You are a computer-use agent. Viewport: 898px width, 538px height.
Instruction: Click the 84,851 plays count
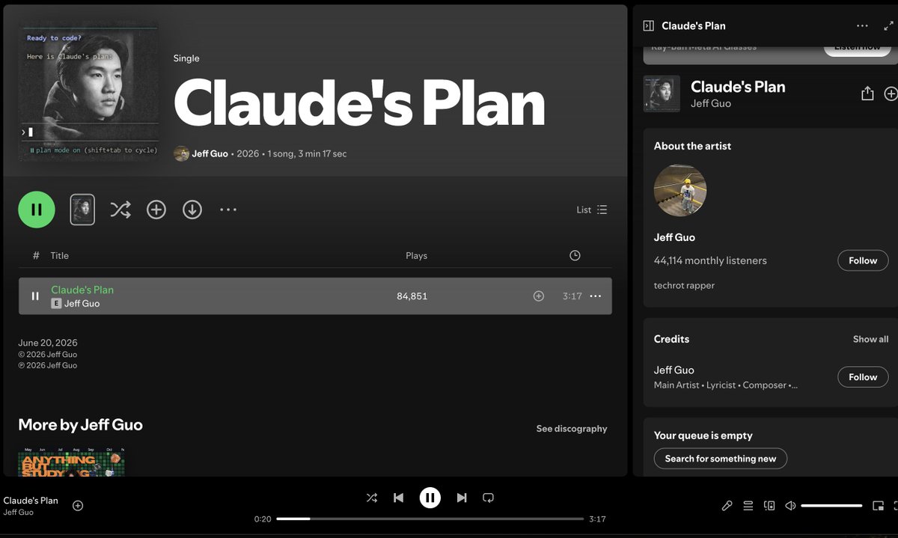coord(412,296)
